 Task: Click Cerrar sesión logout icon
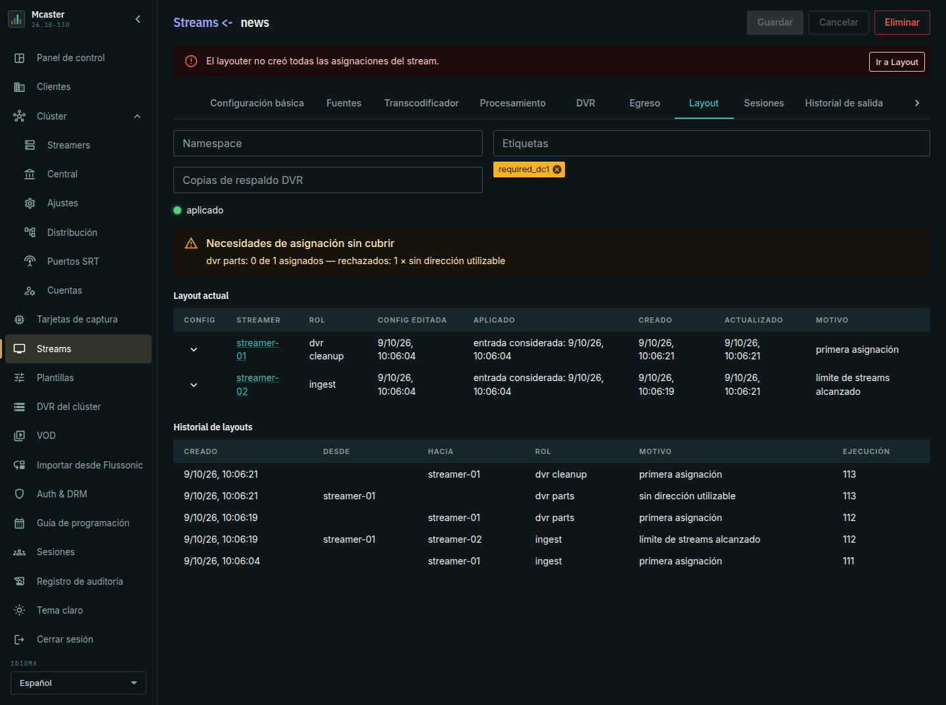coord(20,639)
